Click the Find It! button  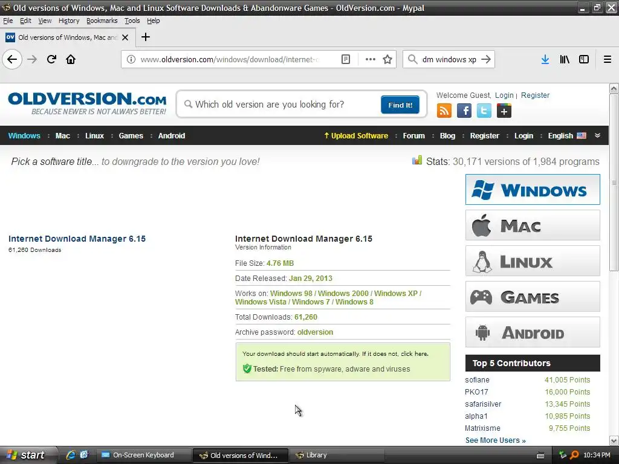tap(400, 105)
